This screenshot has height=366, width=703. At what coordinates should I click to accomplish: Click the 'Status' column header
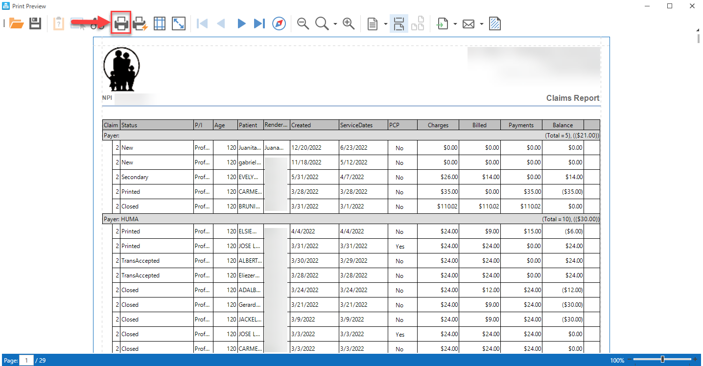pos(157,125)
